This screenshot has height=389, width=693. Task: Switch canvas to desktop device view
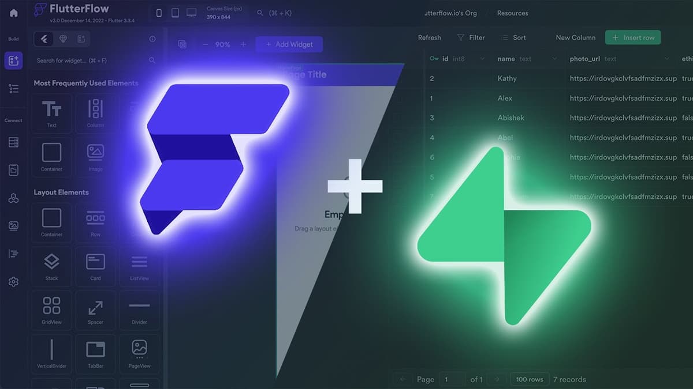point(191,13)
